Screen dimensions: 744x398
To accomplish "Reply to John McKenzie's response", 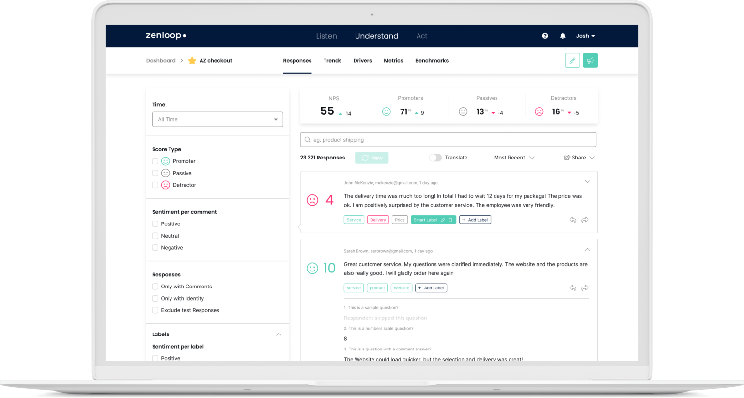I will coord(573,220).
